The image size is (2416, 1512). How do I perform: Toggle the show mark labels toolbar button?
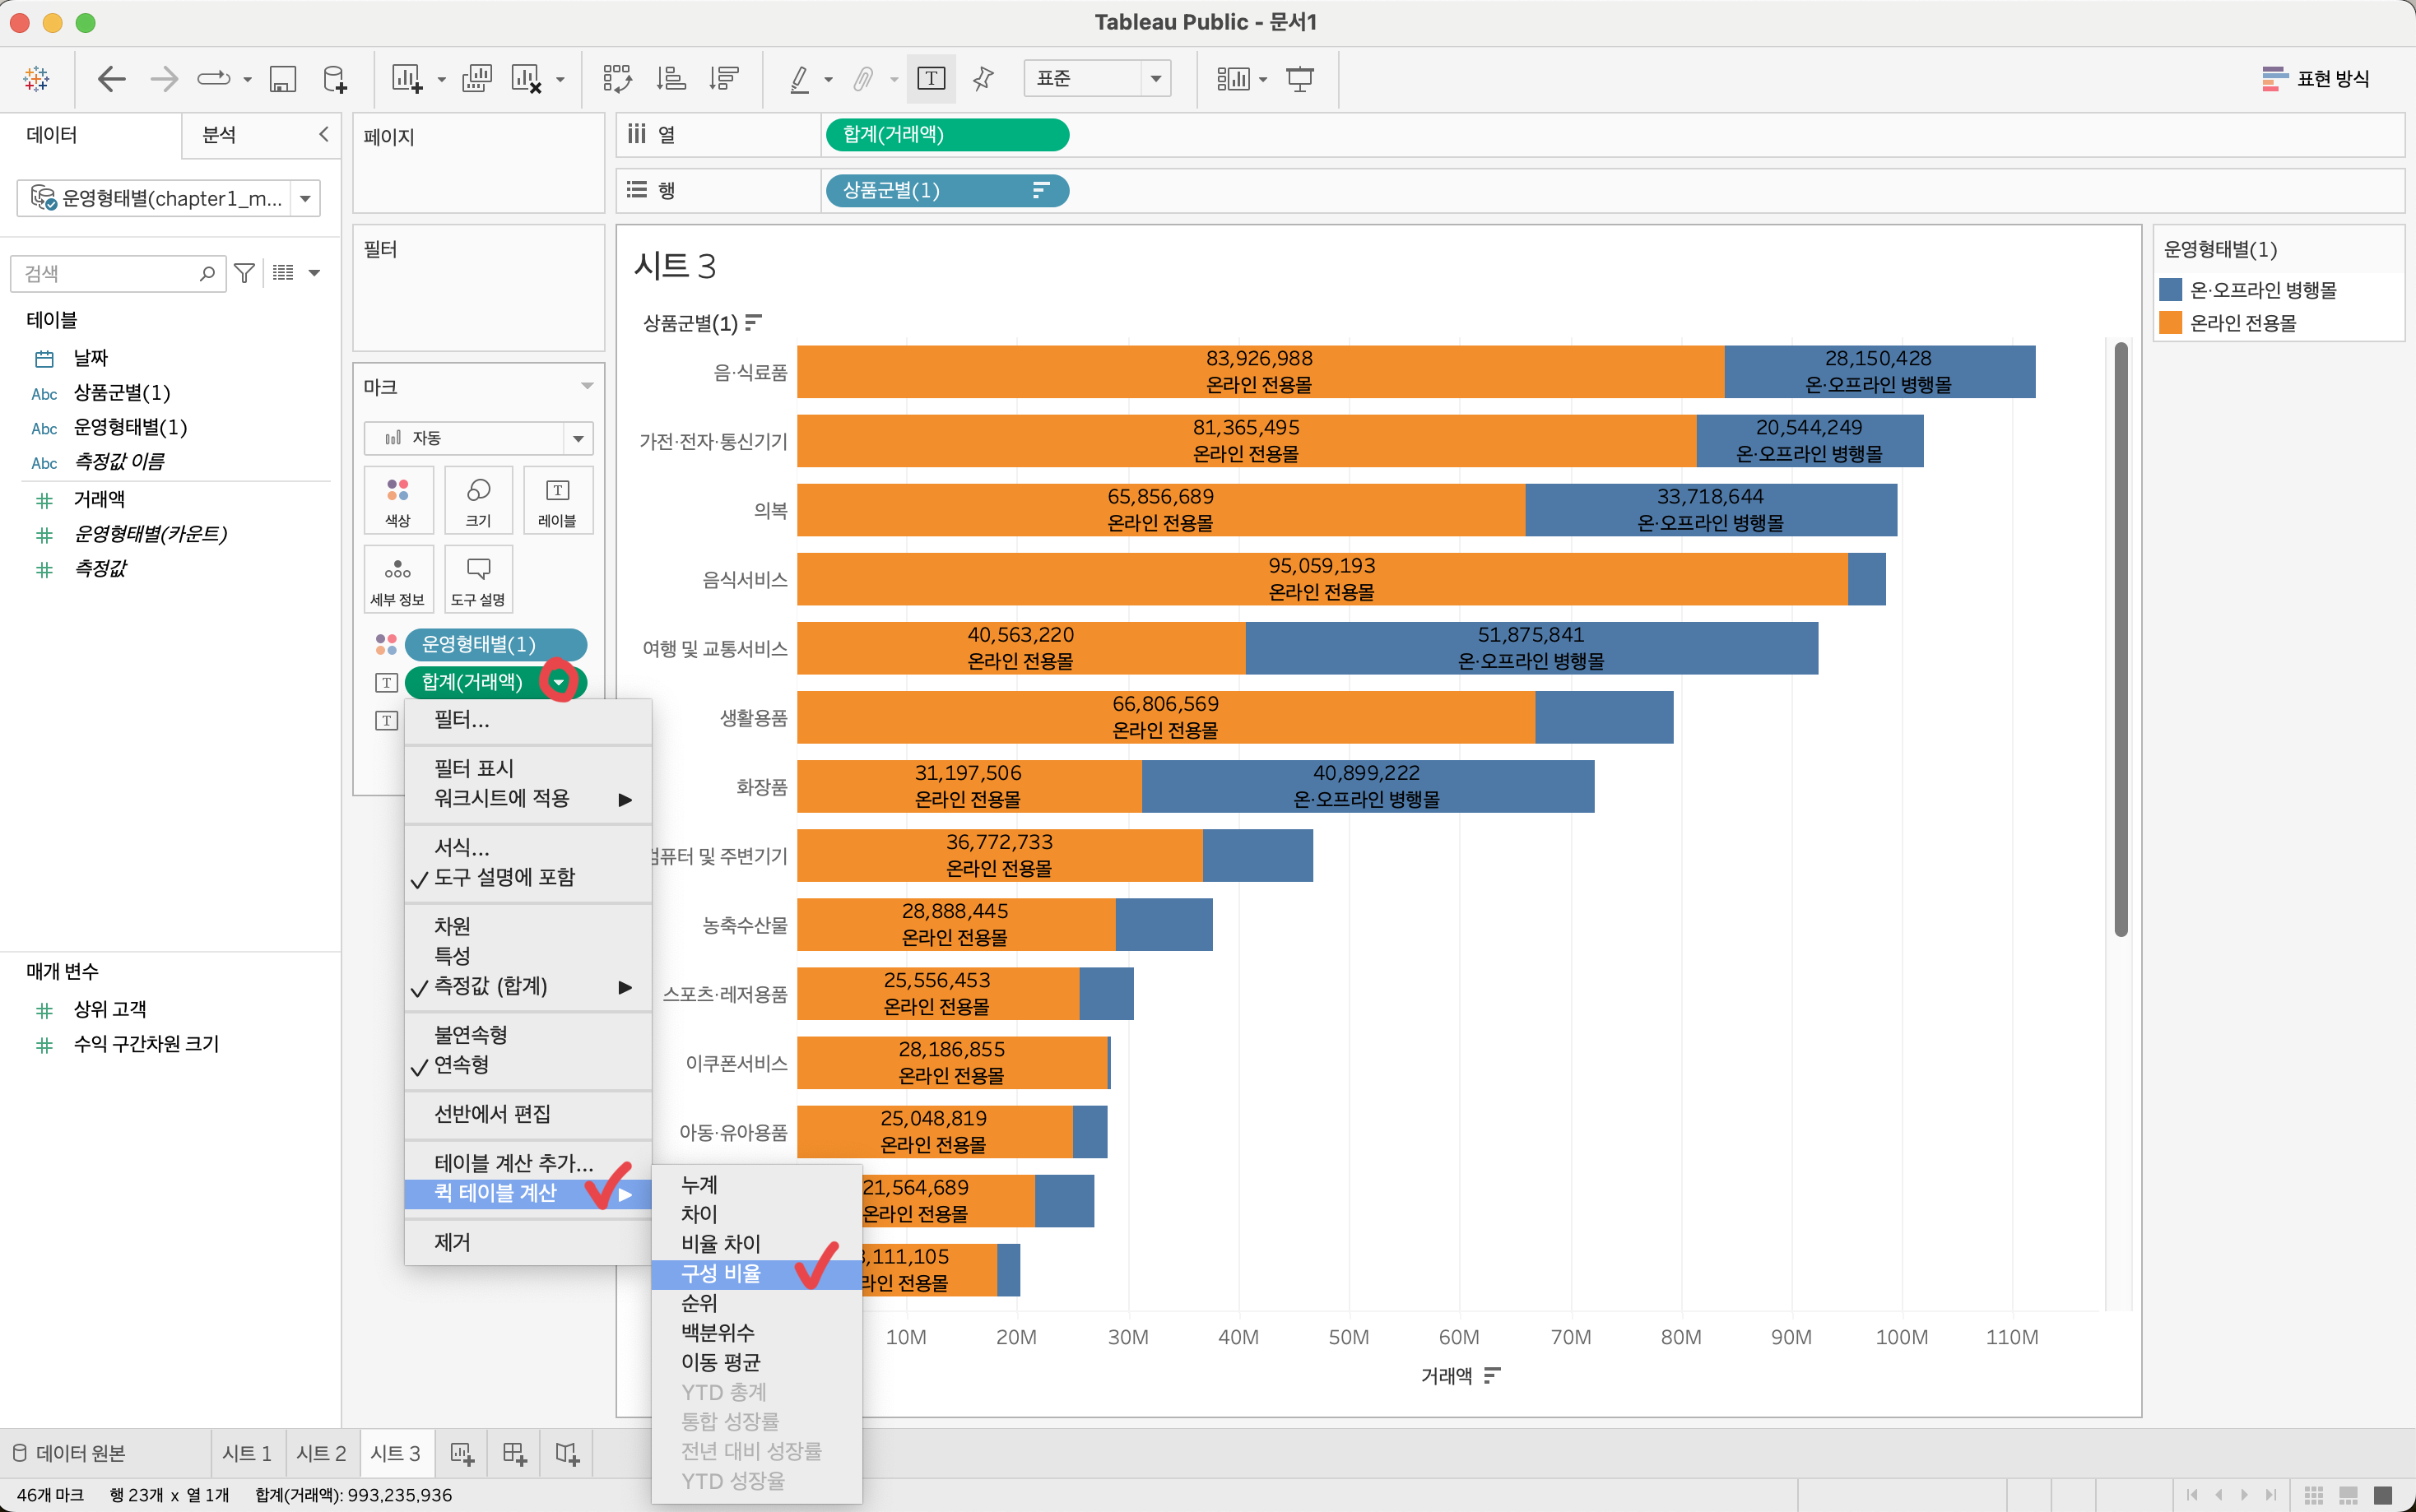931,78
